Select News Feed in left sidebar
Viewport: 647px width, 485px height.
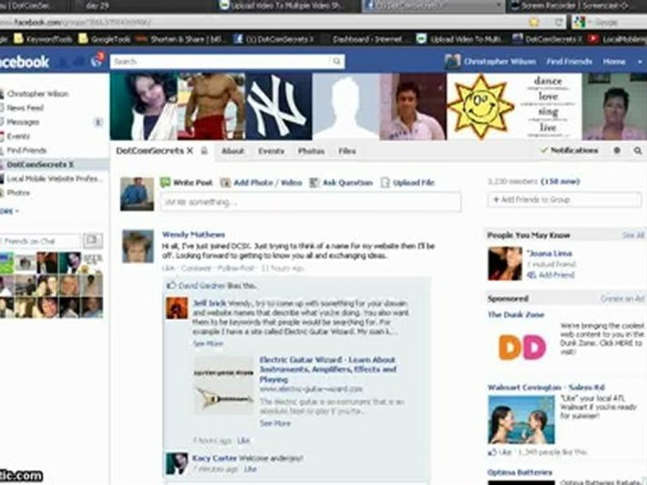click(25, 108)
